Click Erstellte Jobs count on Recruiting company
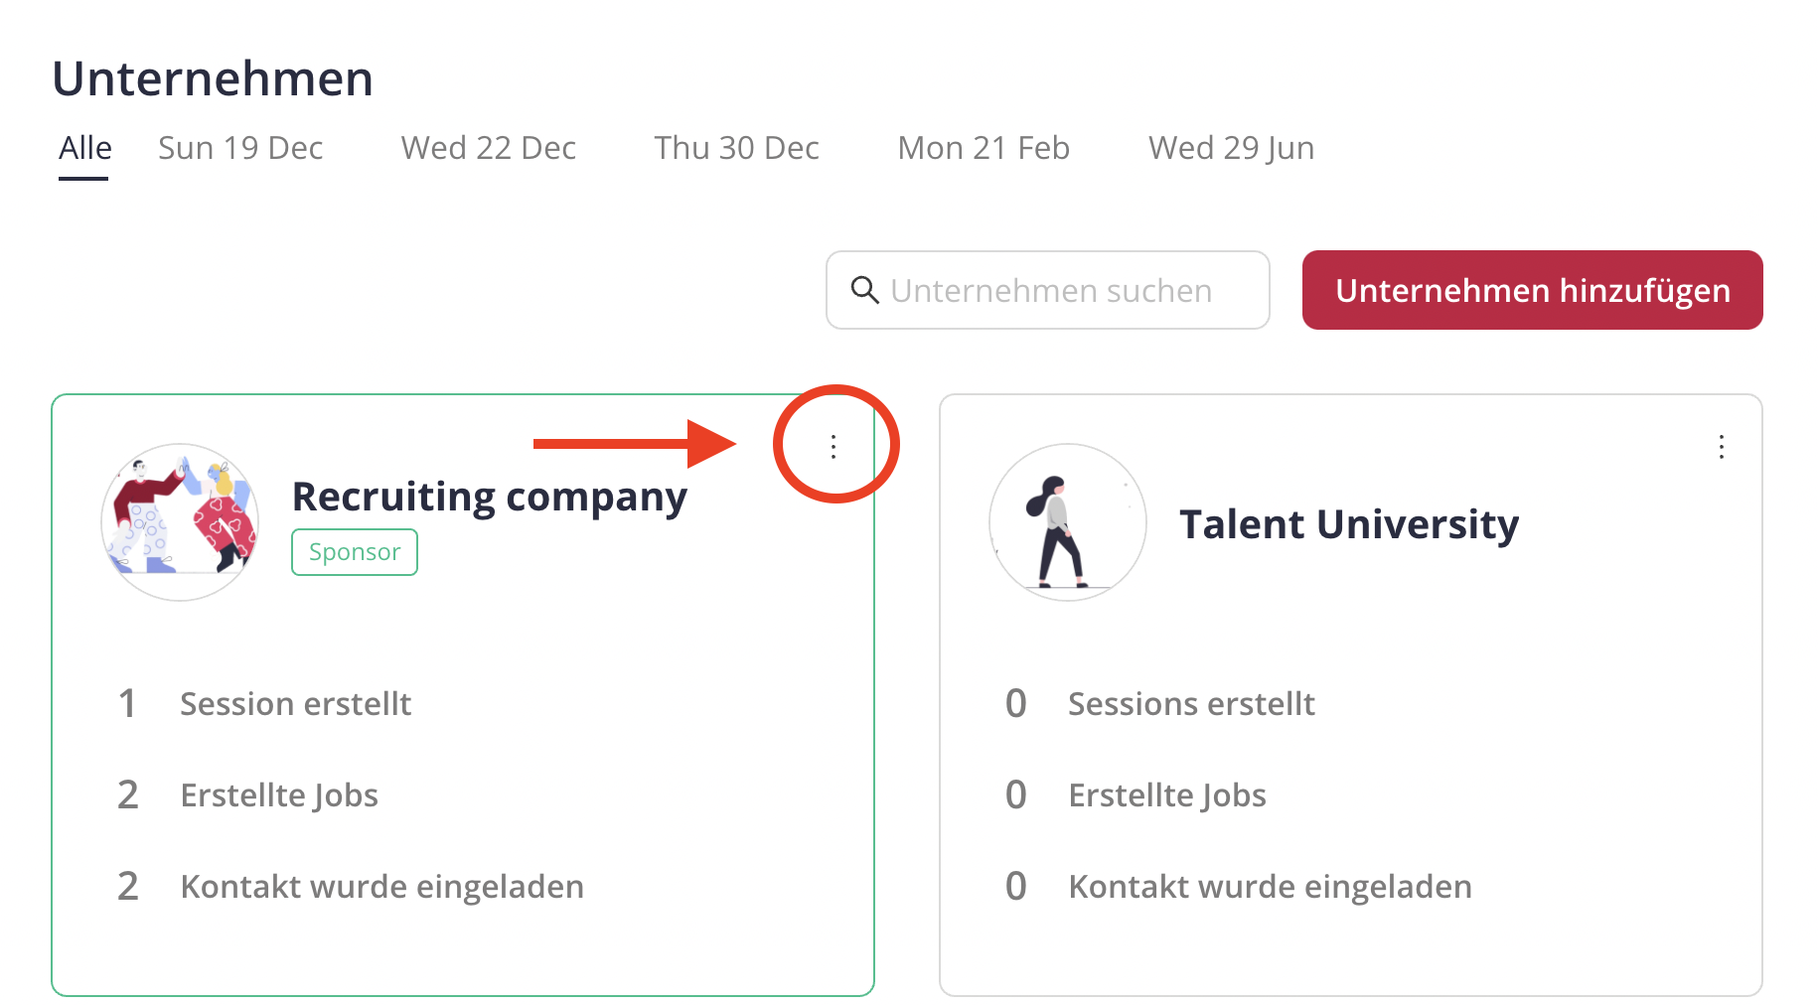 [128, 795]
